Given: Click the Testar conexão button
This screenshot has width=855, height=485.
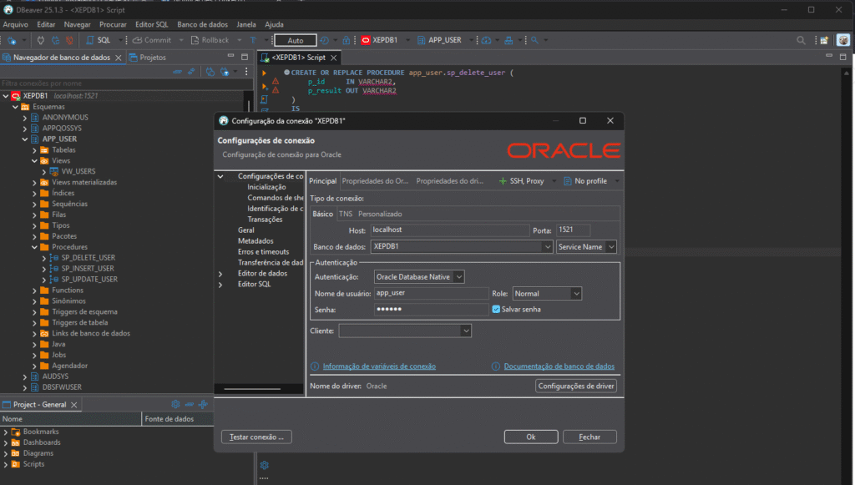Looking at the screenshot, I should coord(256,437).
